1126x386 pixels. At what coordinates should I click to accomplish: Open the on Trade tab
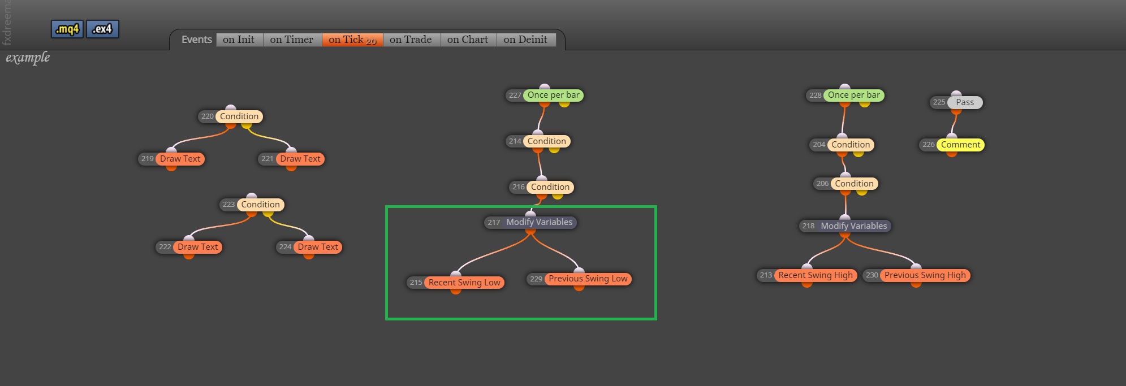point(411,40)
